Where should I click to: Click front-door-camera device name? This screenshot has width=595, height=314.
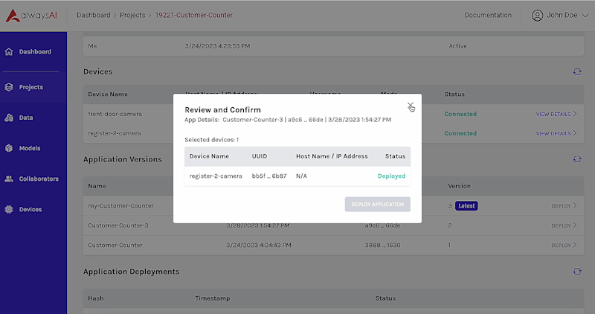click(115, 114)
